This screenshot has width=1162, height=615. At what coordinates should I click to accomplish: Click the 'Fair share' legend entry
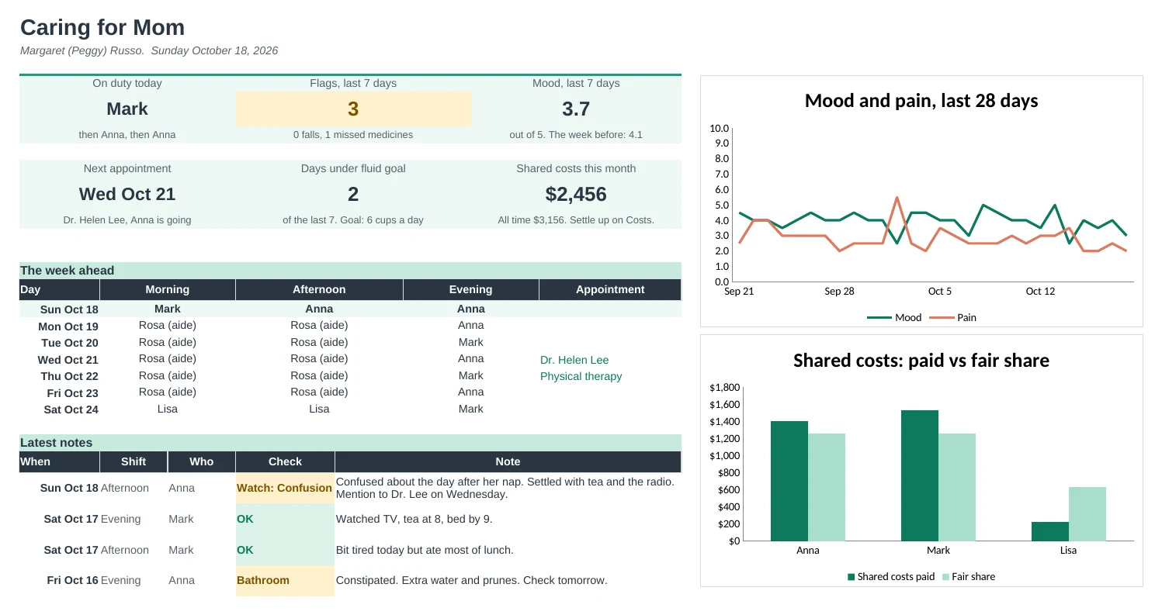click(x=969, y=576)
